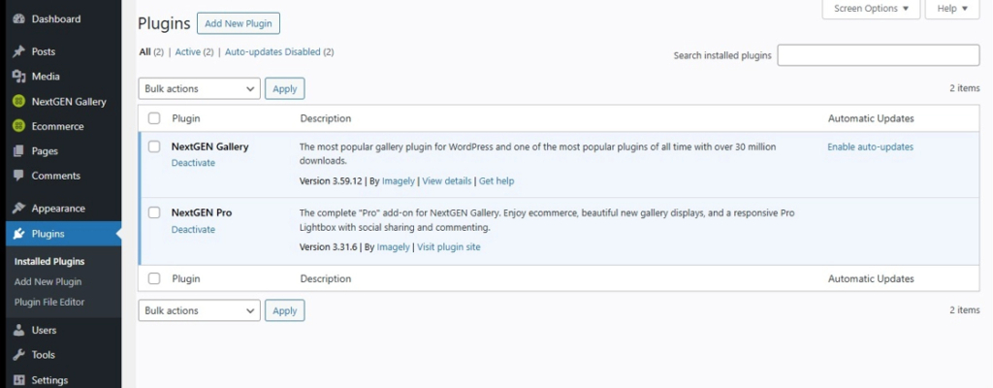993x388 pixels.
Task: Deactivate the NextGEN Pro plugin
Action: click(193, 230)
